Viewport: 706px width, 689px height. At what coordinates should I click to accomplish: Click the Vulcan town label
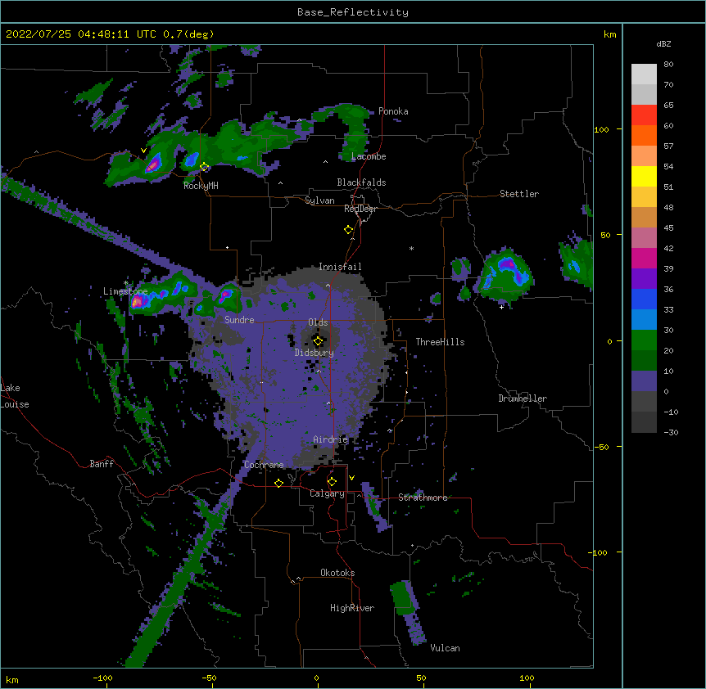pyautogui.click(x=445, y=648)
